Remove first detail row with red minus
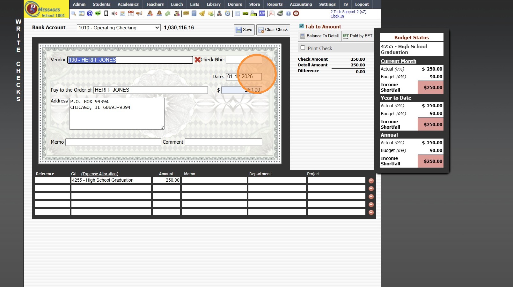This screenshot has width=513, height=287. [371, 181]
